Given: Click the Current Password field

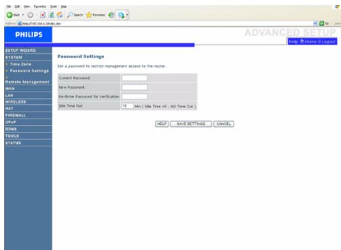Looking at the screenshot, I should 135,78.
